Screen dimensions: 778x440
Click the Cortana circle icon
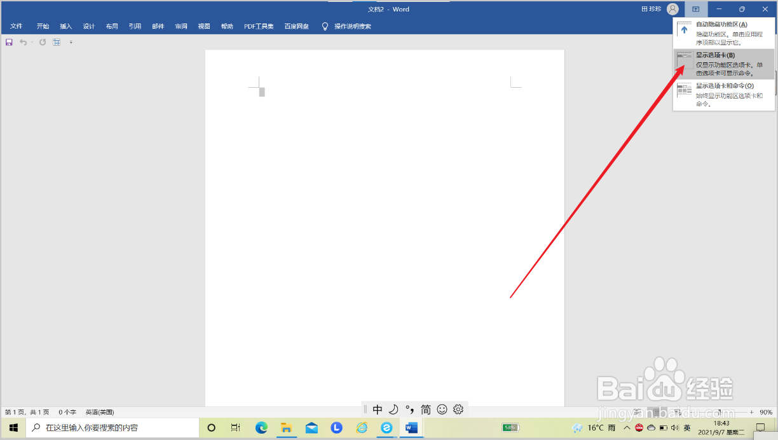pos(212,428)
